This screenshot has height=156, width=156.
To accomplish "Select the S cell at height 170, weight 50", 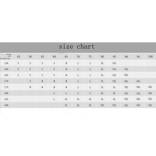I will pyautogui.click(x=30, y=81).
